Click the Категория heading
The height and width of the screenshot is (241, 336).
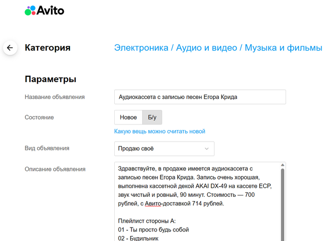click(x=48, y=48)
